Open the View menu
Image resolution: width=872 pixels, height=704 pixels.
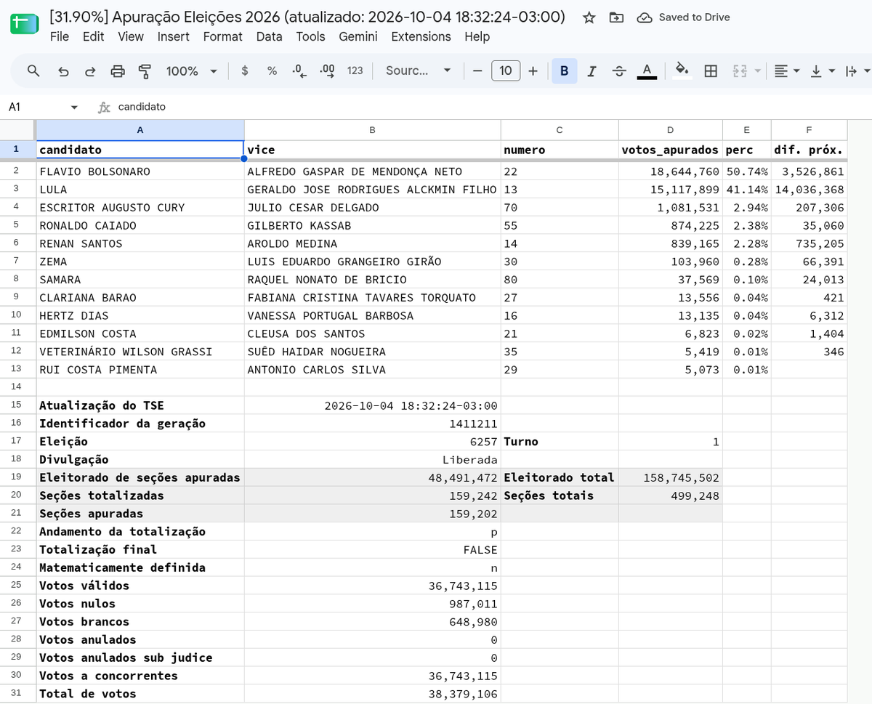pos(131,36)
